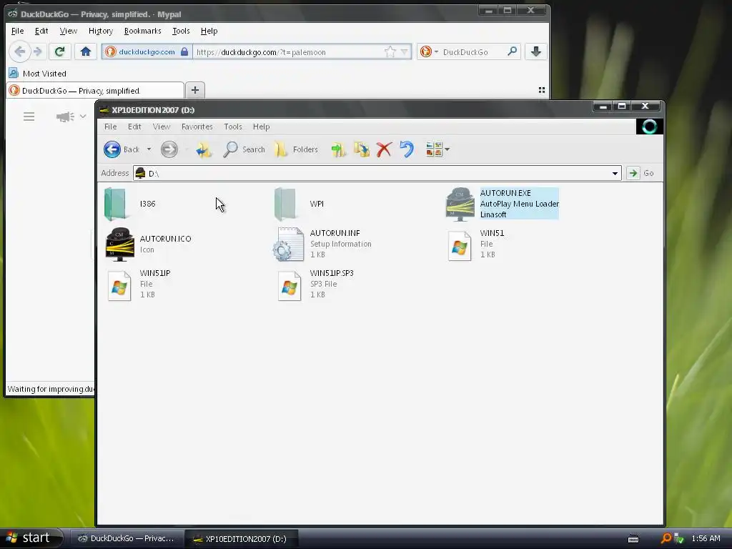This screenshot has height=549, width=732.
Task: Click the XP10EDITION2007 (D:) taskbar button
Action: click(241, 539)
